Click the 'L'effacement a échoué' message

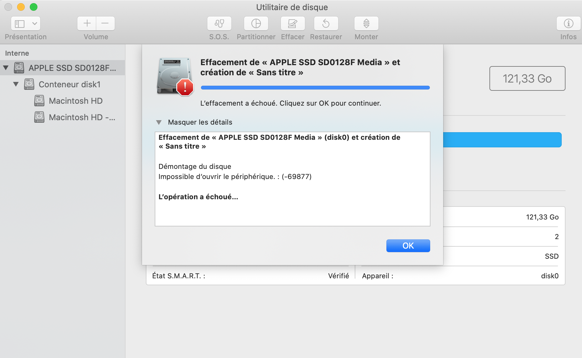coord(291,103)
